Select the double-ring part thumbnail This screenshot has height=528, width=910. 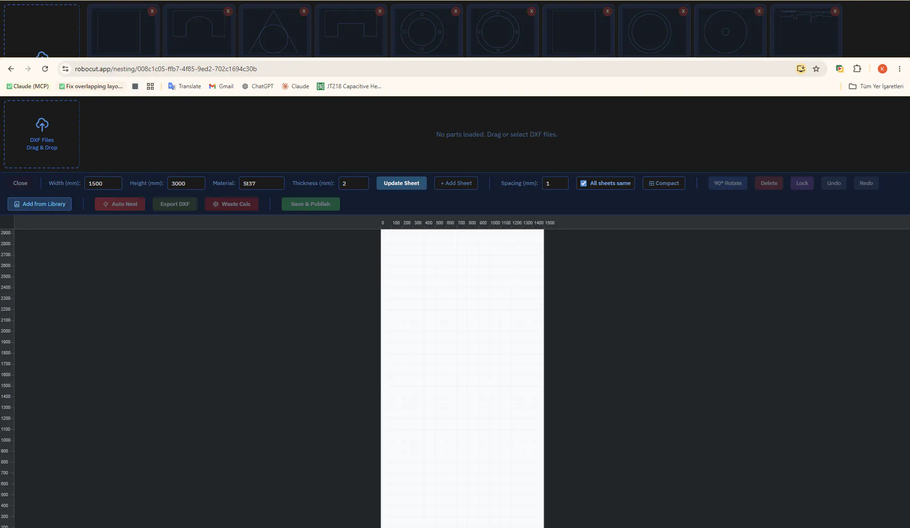tap(650, 31)
